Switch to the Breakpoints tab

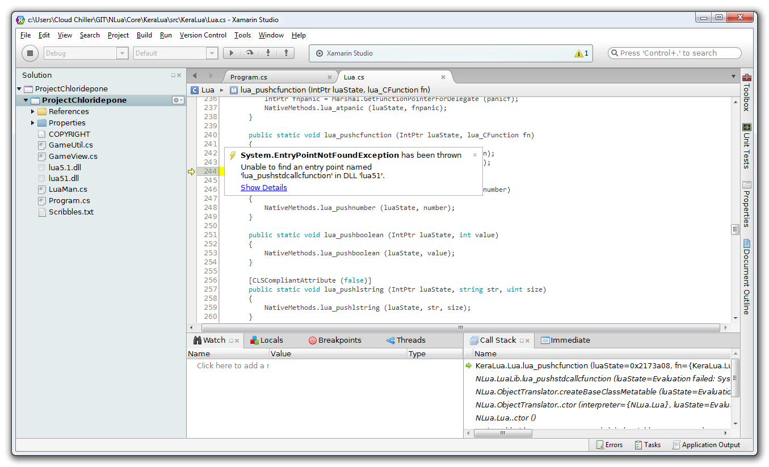tap(335, 340)
